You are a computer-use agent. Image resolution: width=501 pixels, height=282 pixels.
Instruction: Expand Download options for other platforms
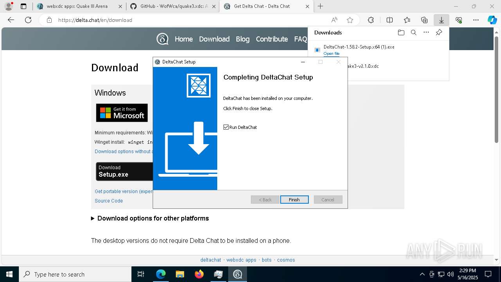pyautogui.click(x=150, y=219)
